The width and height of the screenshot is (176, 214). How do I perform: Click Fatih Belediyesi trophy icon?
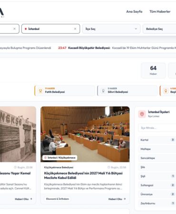click(40, 91)
